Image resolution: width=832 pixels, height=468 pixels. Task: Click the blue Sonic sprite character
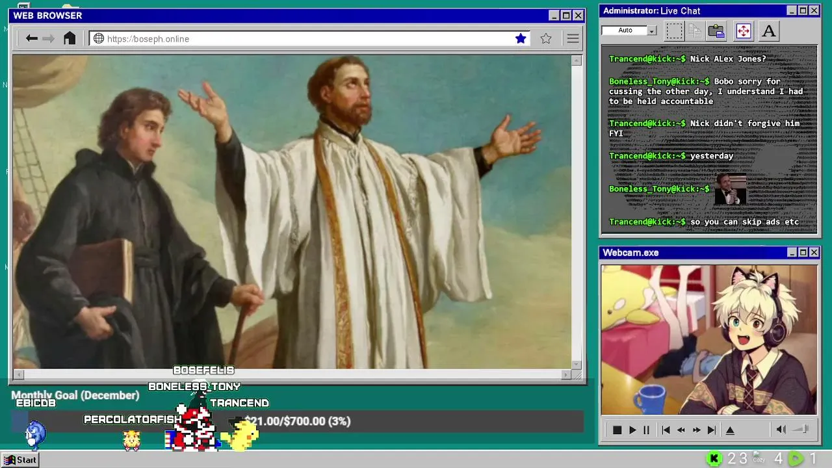coord(36,435)
